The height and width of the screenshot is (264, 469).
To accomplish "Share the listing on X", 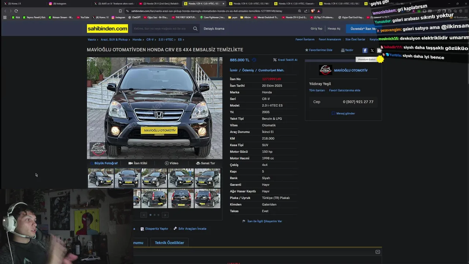I will click(x=372, y=51).
